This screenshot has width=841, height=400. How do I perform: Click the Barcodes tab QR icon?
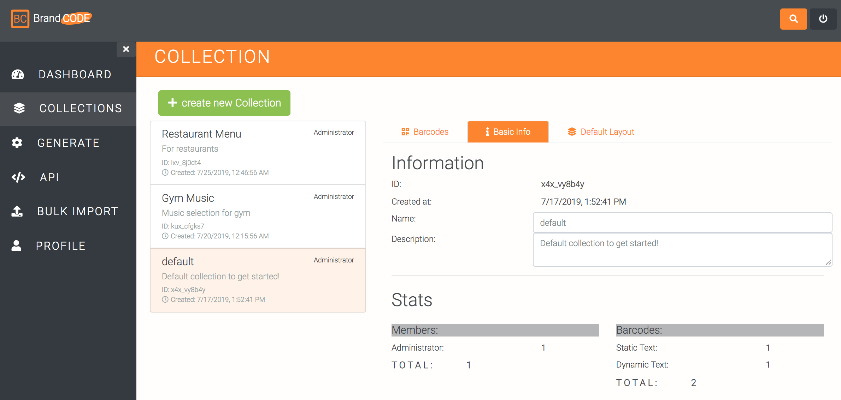click(405, 132)
